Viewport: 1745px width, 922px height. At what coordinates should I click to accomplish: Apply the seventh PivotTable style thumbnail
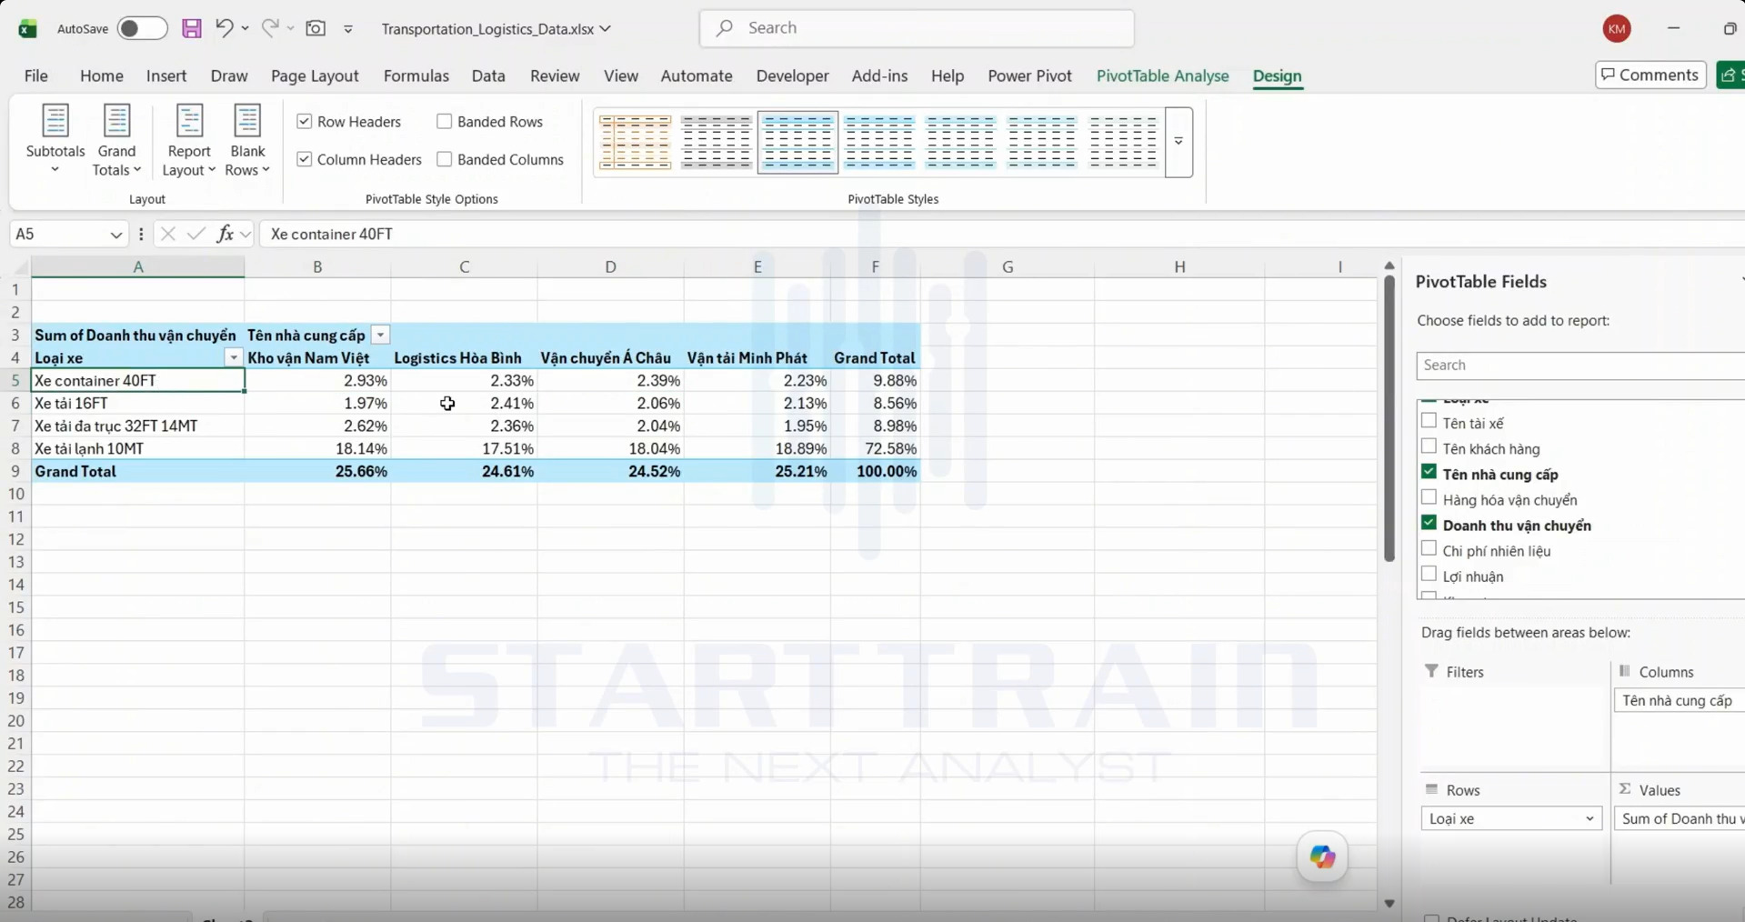(1123, 142)
